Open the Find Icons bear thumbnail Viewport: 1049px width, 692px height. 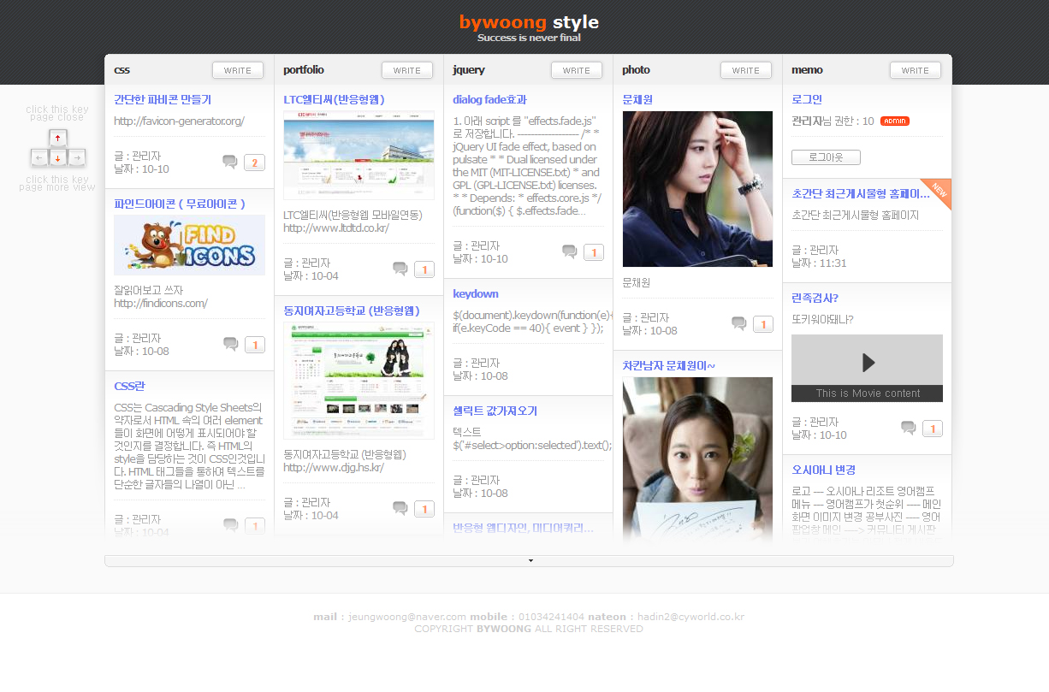(x=189, y=245)
